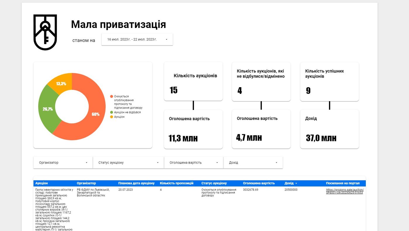Click the failed auctions count 4
Viewport: 409px width, 231px height.
click(x=240, y=90)
